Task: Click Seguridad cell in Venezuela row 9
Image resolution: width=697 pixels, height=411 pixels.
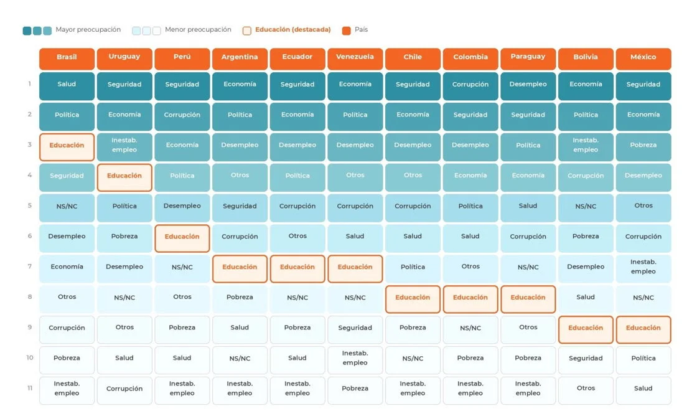Action: tap(355, 329)
